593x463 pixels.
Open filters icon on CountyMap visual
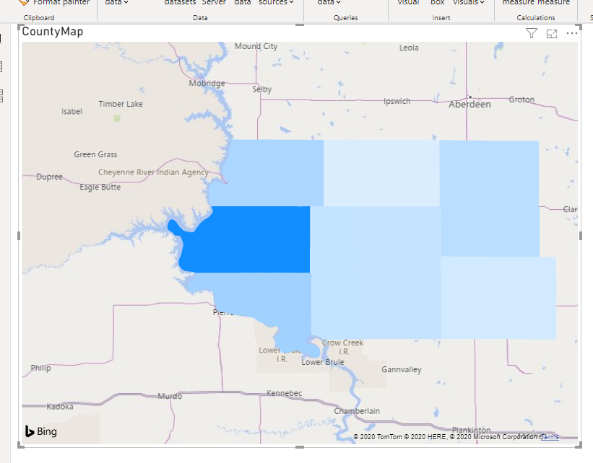click(532, 34)
